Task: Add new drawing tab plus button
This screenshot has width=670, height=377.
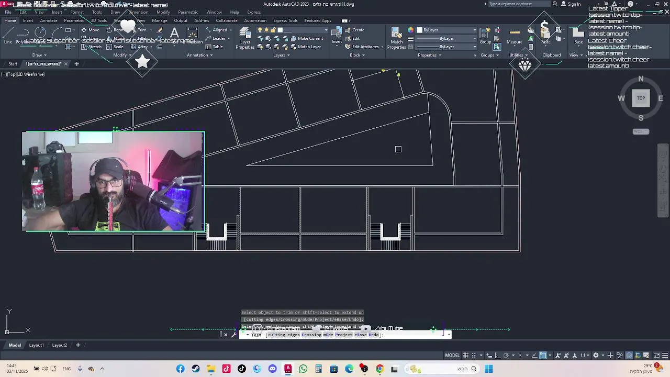Action: (x=76, y=64)
